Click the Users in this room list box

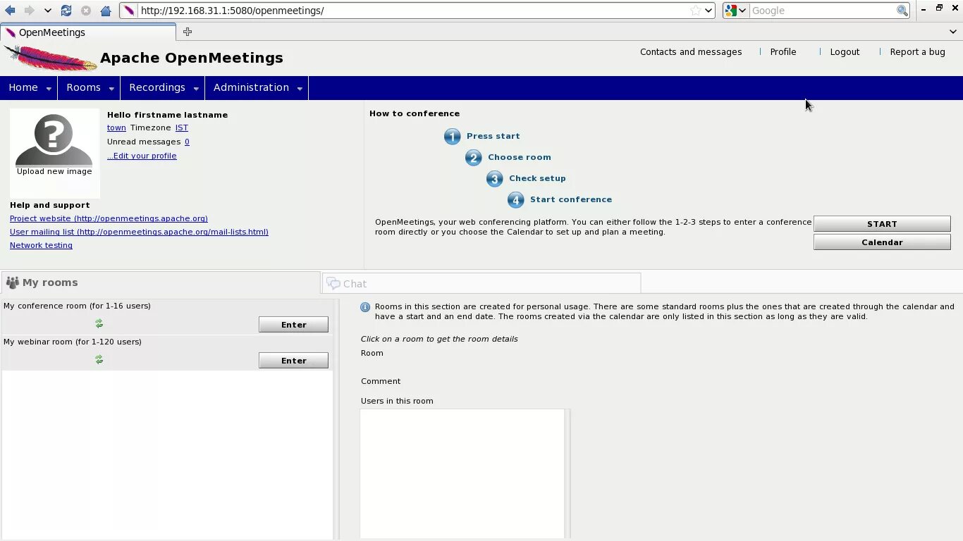coord(462,473)
